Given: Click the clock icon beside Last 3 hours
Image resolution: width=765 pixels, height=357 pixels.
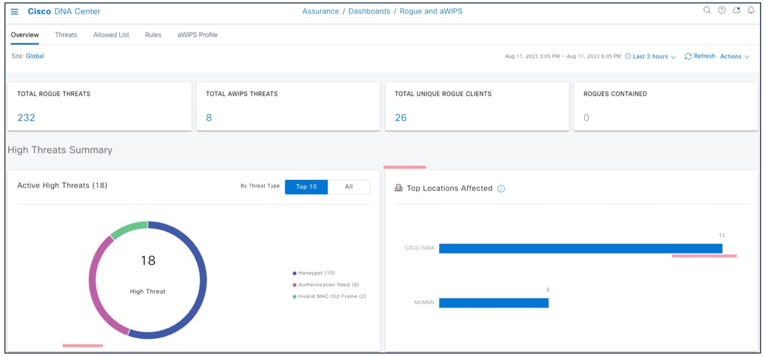Looking at the screenshot, I should tap(628, 56).
